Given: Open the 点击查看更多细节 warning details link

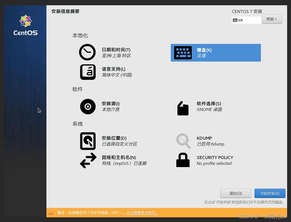Looking at the screenshot, I should coord(142,213).
